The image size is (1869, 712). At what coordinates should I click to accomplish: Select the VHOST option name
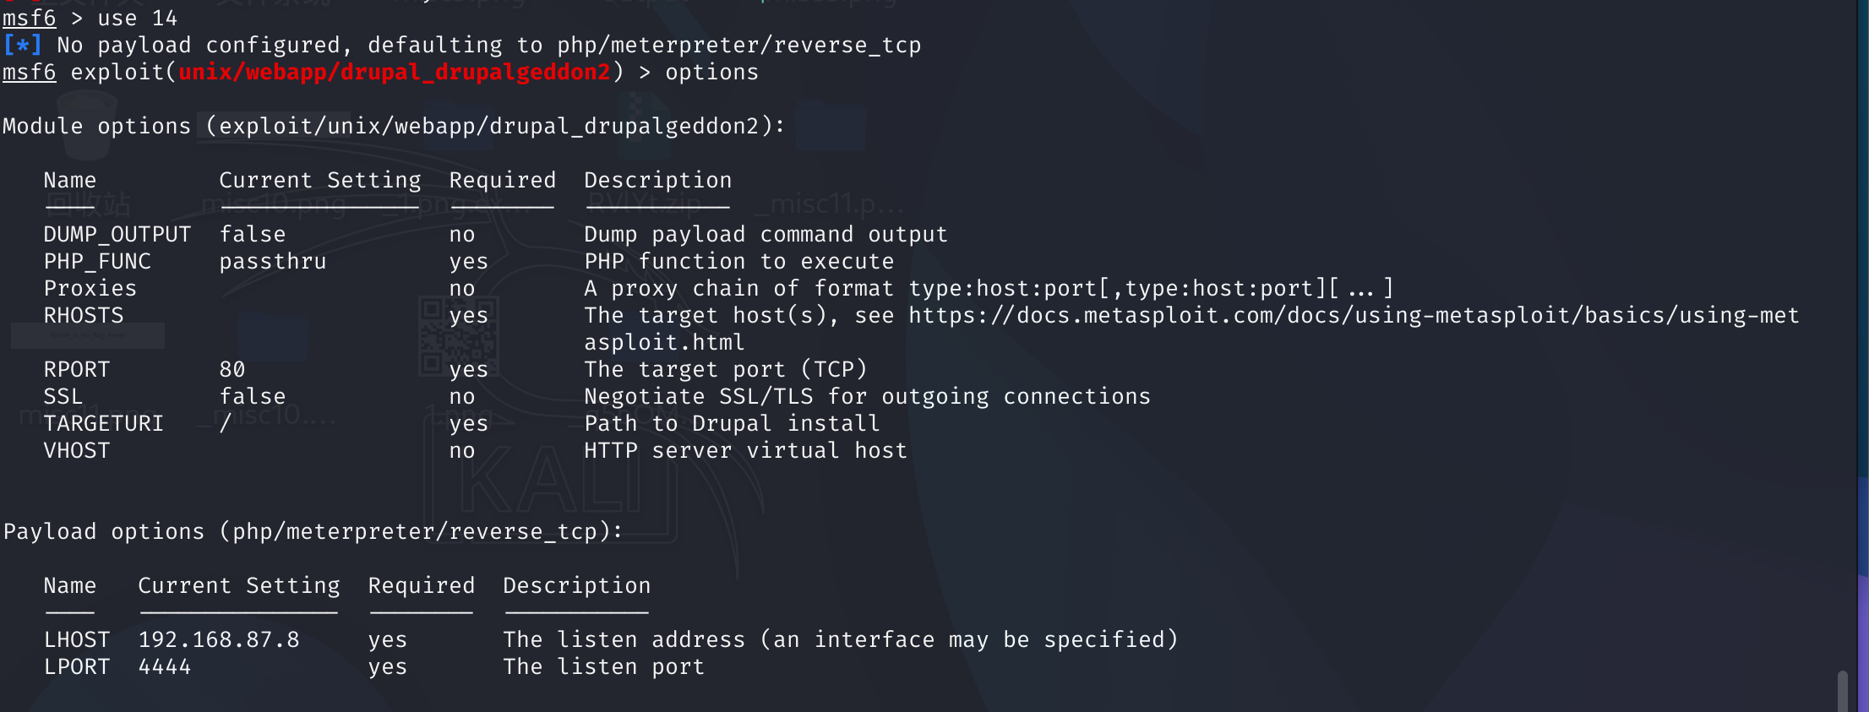(76, 450)
